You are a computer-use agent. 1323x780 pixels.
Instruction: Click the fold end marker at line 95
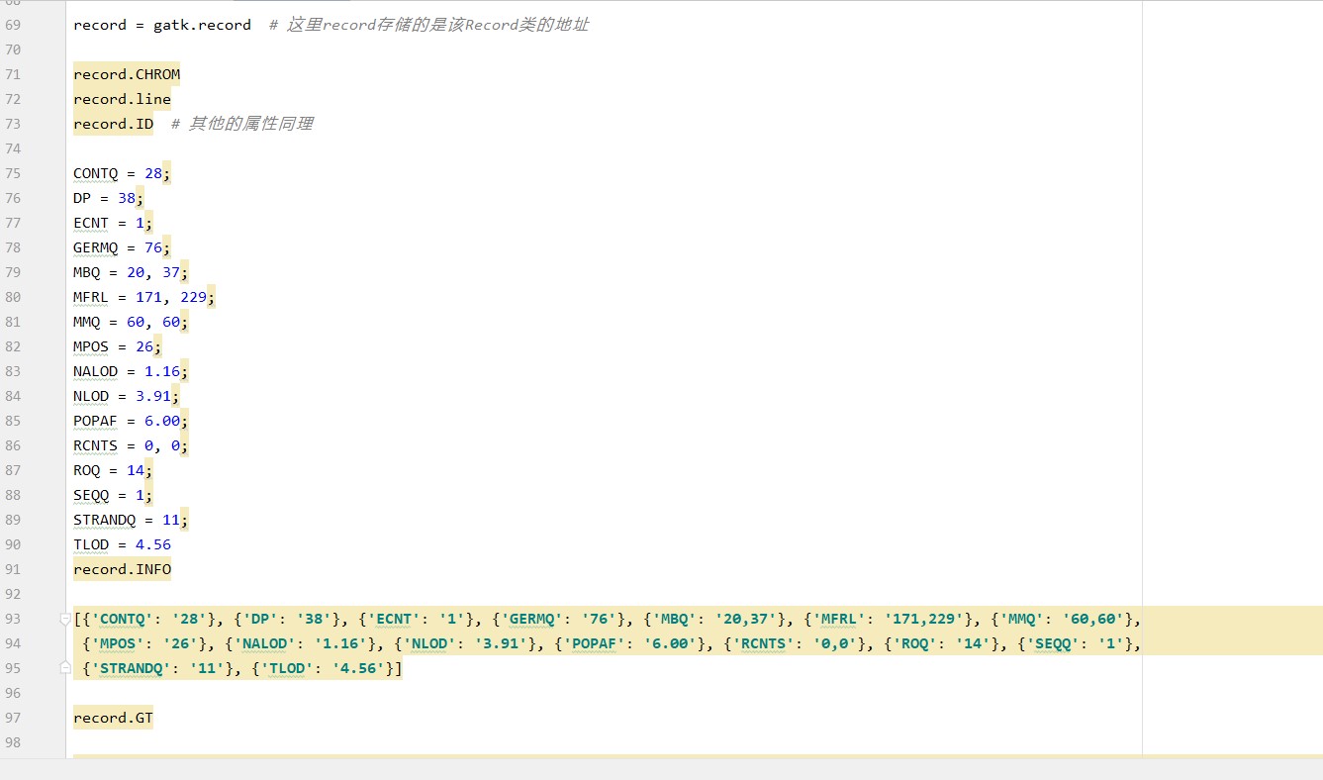coord(66,668)
